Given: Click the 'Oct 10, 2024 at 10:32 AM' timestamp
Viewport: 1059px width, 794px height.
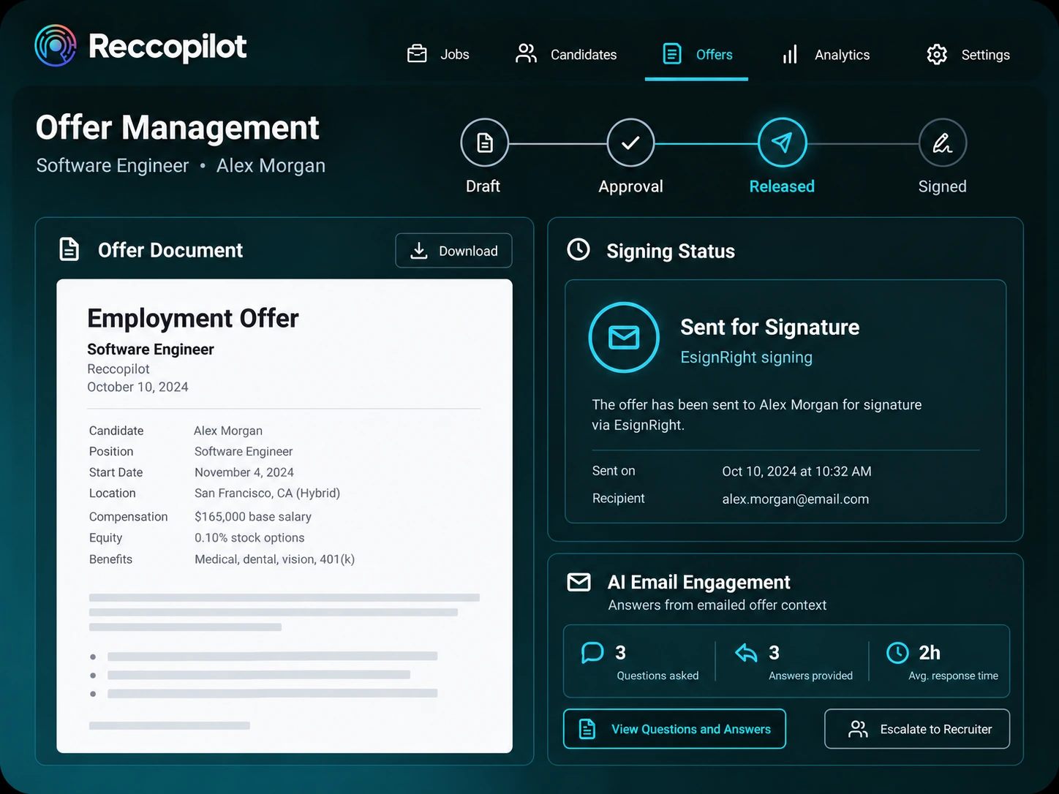Looking at the screenshot, I should click(x=796, y=472).
